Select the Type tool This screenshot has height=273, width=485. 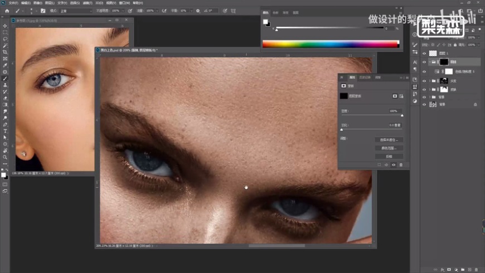pyautogui.click(x=5, y=130)
